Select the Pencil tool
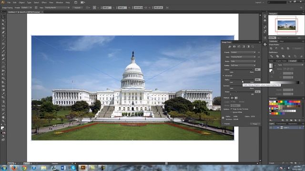 click(3, 52)
